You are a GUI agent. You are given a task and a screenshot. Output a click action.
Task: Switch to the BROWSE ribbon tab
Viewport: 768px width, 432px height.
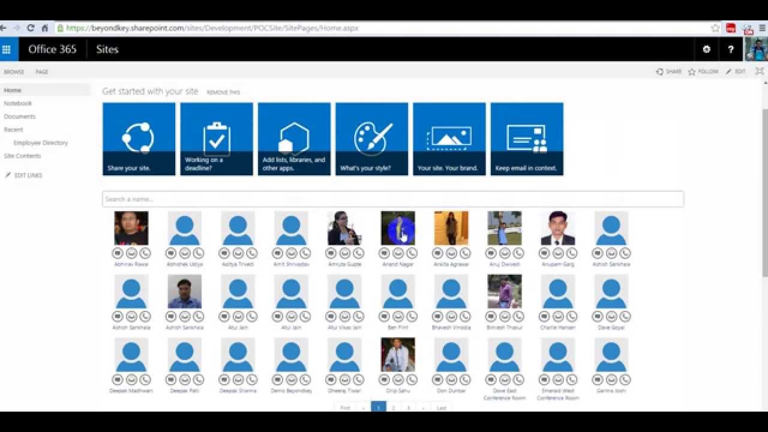pos(14,72)
